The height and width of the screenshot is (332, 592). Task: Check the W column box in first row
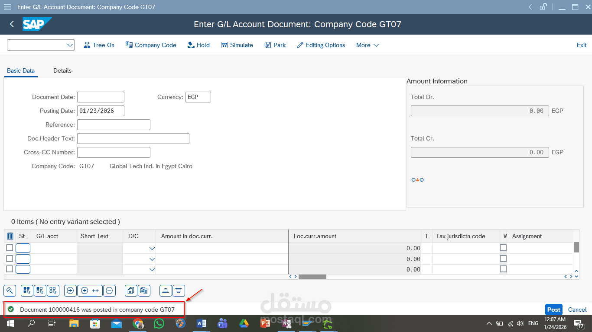(503, 248)
